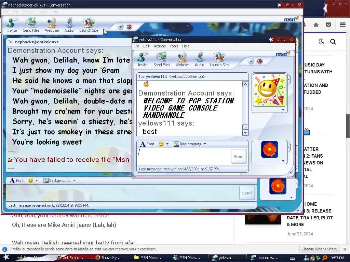Collapse contact picture panel side arrow
This screenshot has width=350, height=262.
click(289, 79)
